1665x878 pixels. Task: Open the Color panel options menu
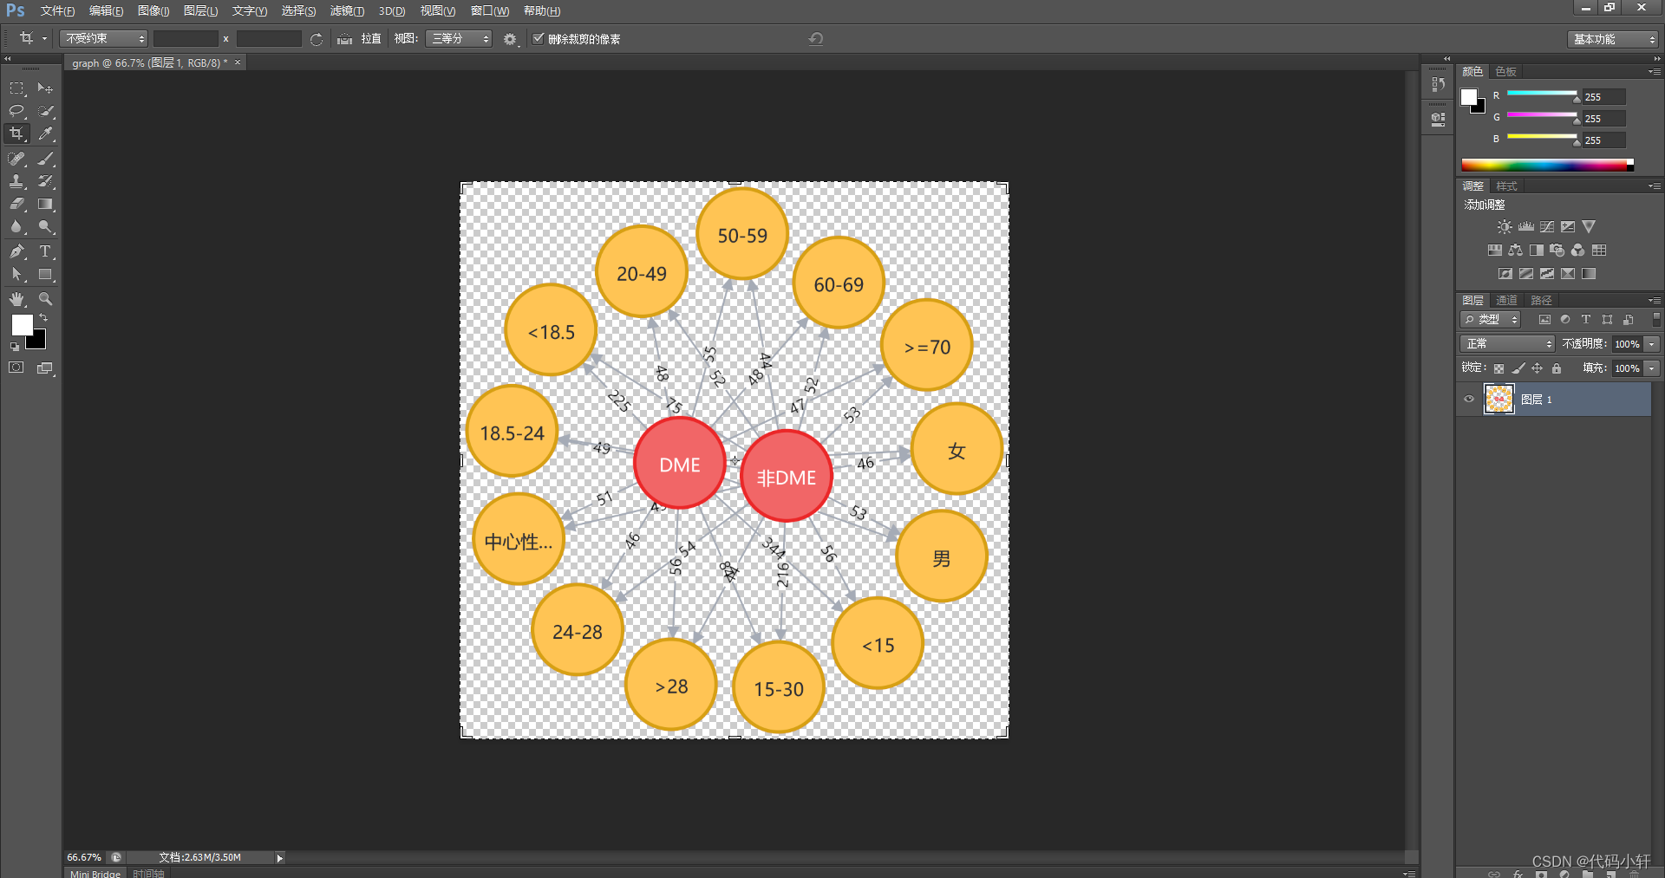tap(1655, 71)
